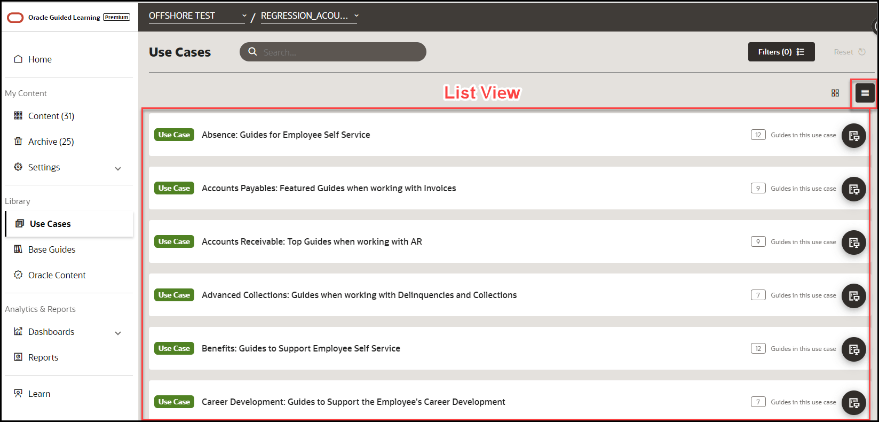Click Use Case badge on Accounts Payables row
This screenshot has height=422, width=879.
point(174,188)
